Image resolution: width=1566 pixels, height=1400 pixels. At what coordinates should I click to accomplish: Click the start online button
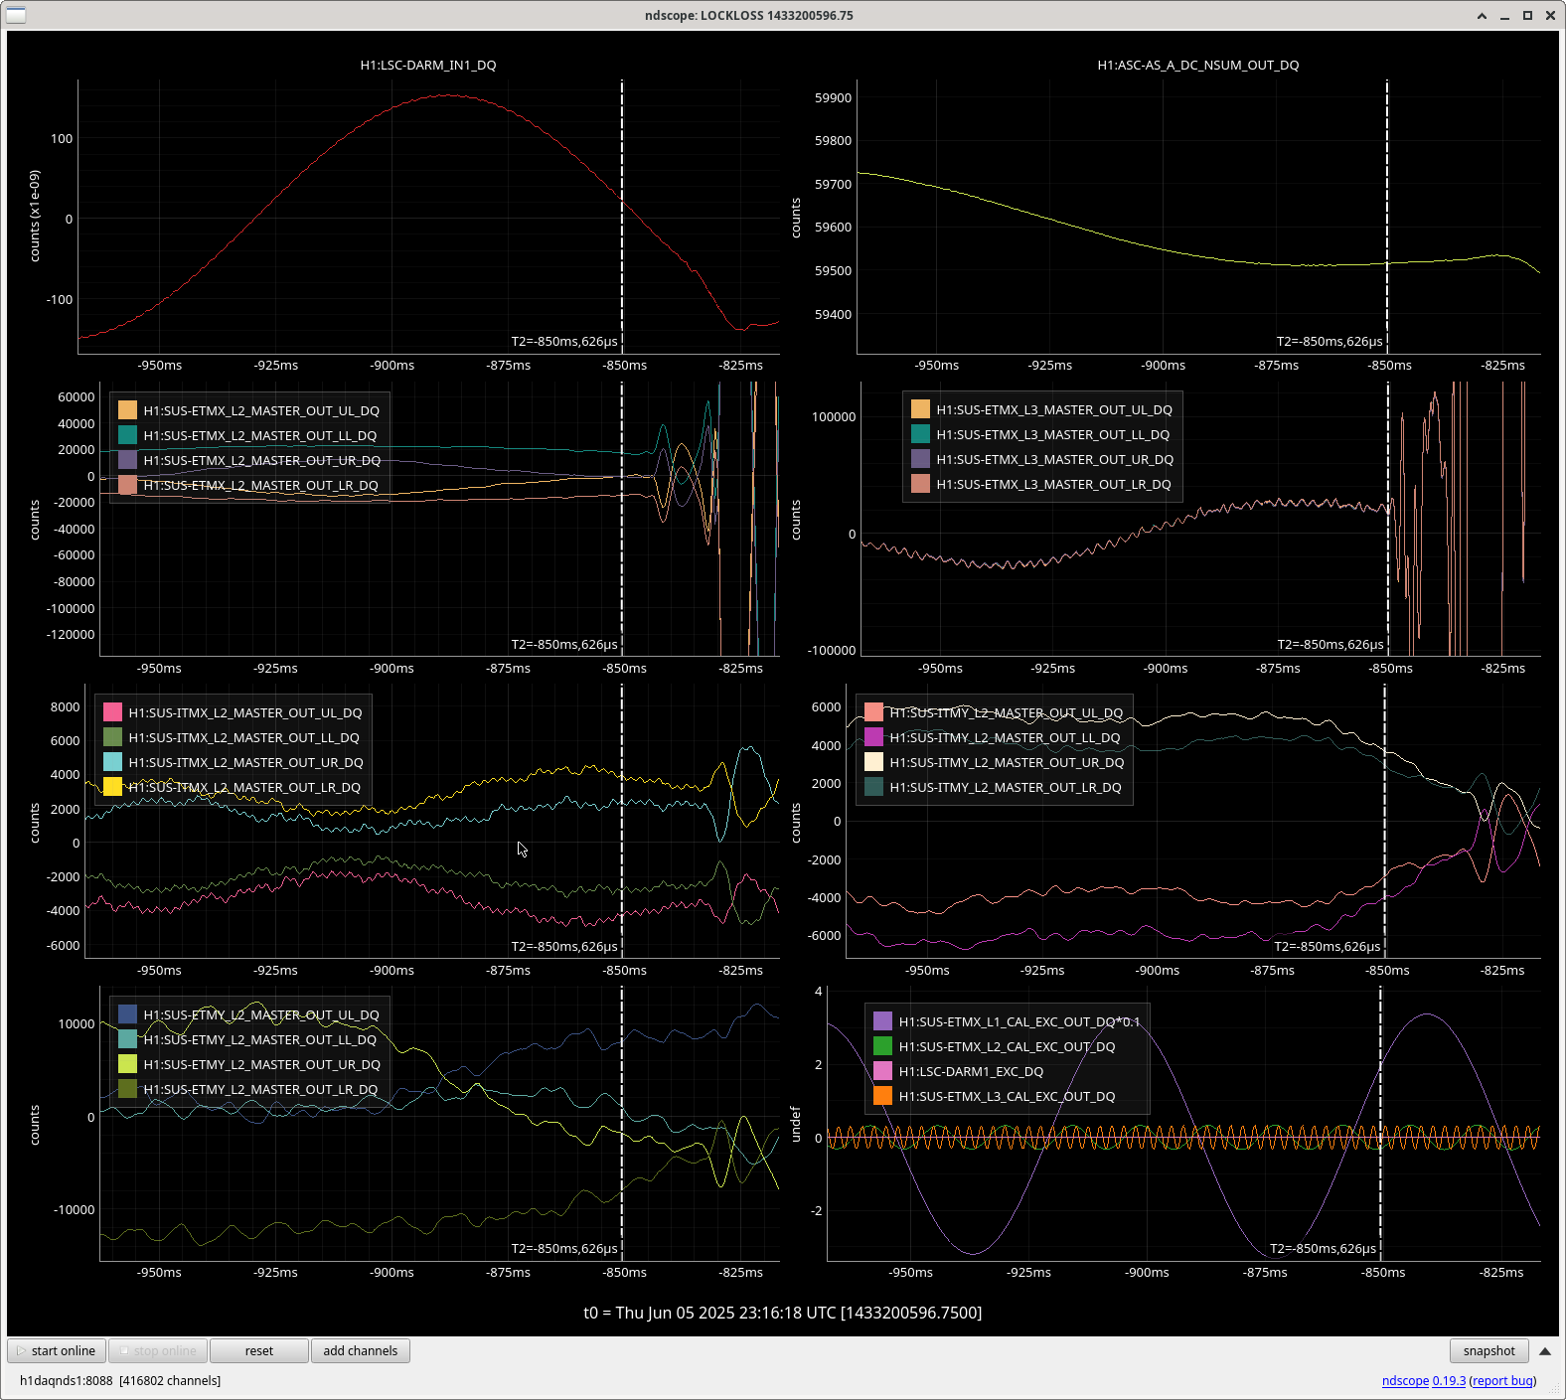click(57, 1351)
